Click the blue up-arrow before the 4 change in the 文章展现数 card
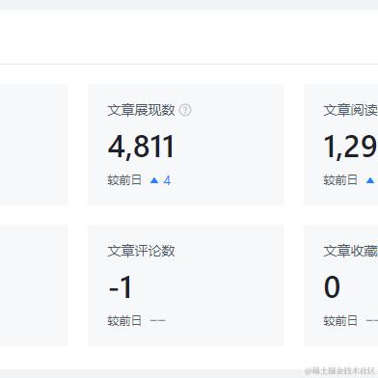This screenshot has width=378, height=378. (154, 180)
